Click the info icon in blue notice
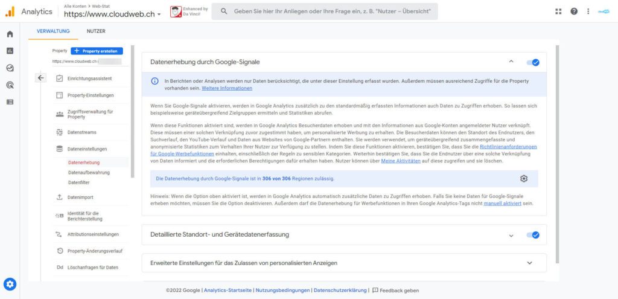 [x=155, y=82]
